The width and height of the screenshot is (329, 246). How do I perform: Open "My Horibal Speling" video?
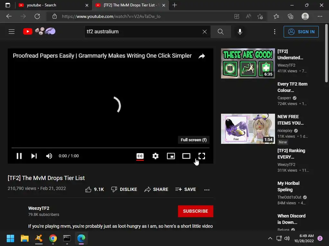(x=288, y=186)
